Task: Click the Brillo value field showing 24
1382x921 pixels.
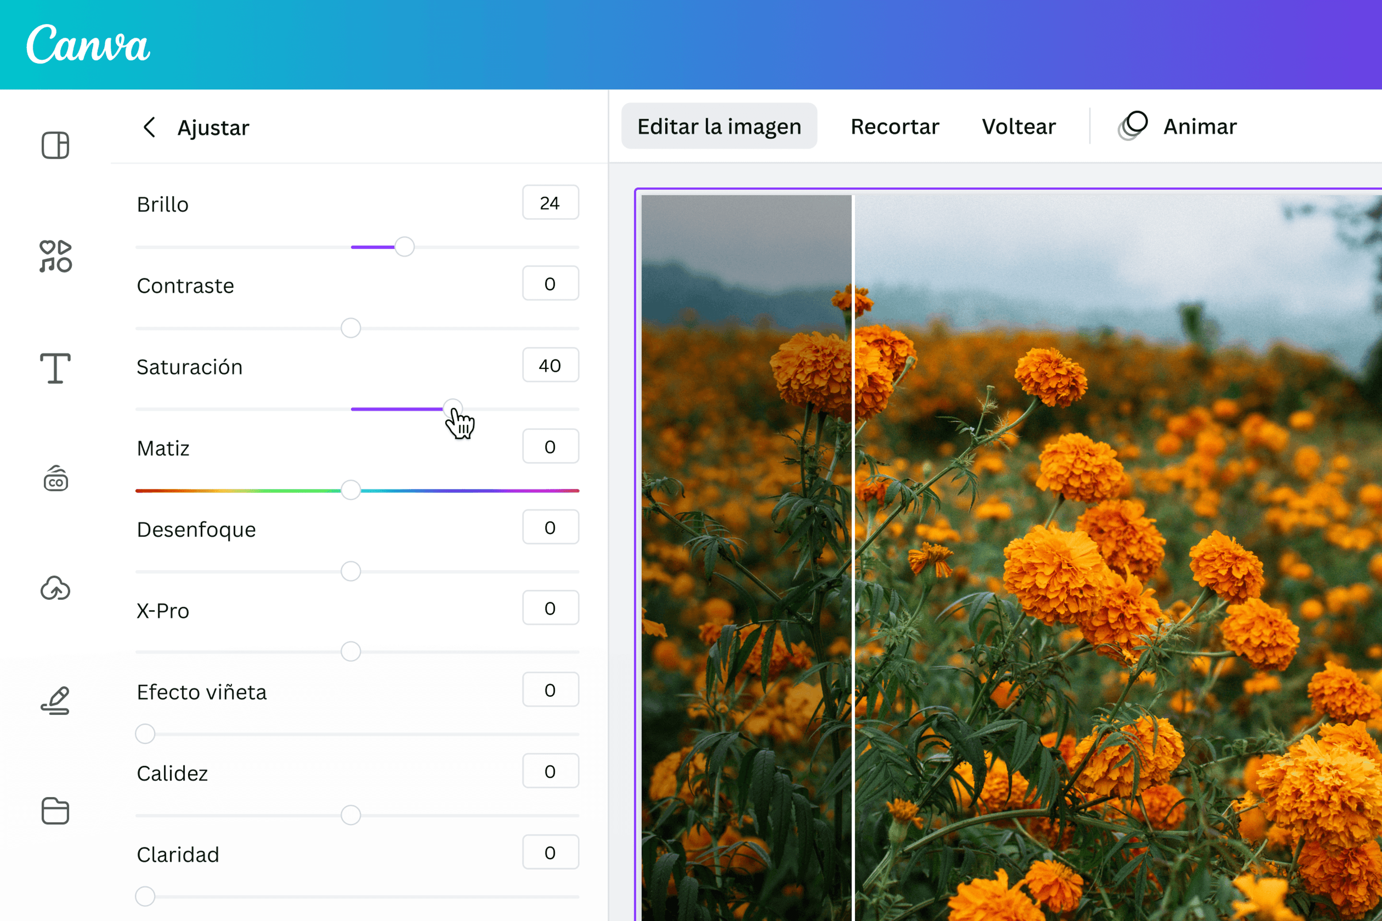Action: [x=550, y=203]
